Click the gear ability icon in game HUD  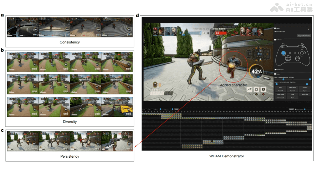[x=256, y=90]
